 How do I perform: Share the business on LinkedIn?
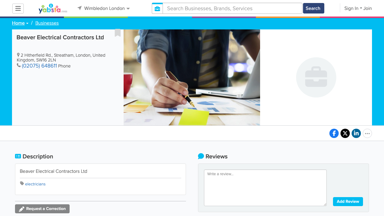356,133
